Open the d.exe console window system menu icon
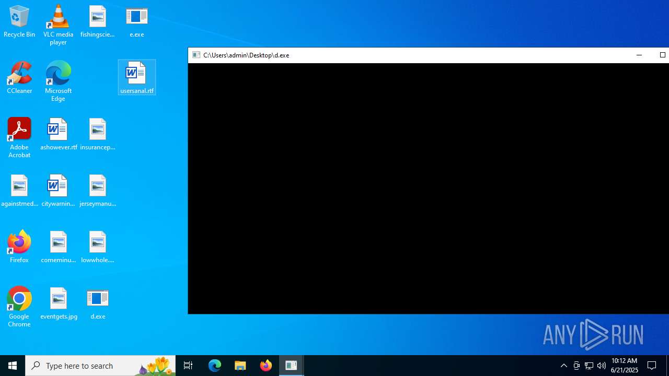Screen dimensions: 669x376 coord(197,55)
